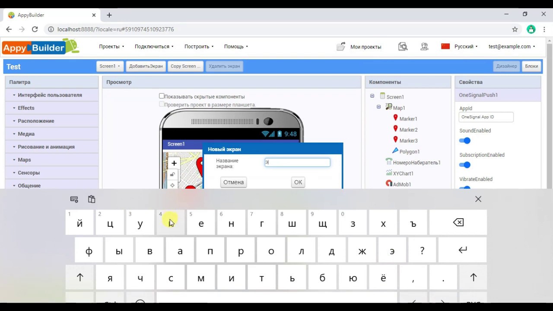The image size is (553, 311).
Task: Click the magnifier gallery icon in header
Action: (403, 47)
